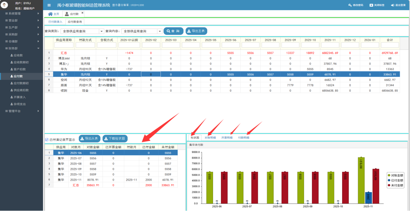Screen dimensions: 410x211
Task: Click the 退出登录 logout icon
Action: (392, 5)
